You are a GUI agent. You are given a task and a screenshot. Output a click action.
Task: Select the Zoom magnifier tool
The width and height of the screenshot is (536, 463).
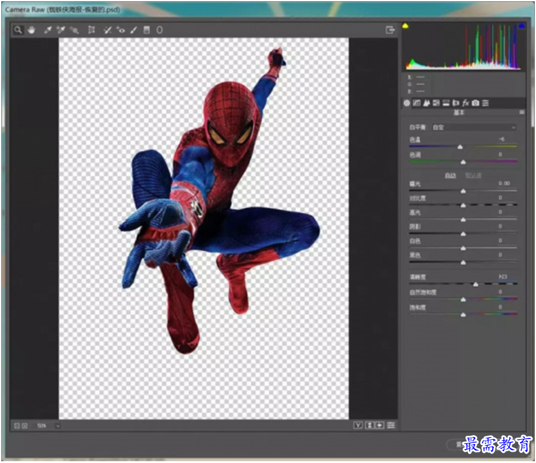point(18,30)
